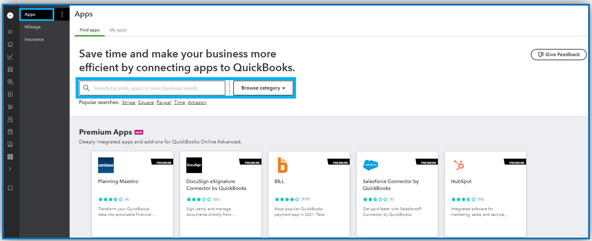Switch to the Find apps tab
The image size is (592, 241).
tap(90, 30)
